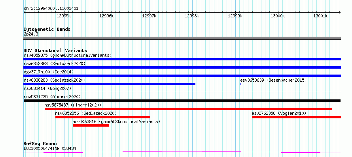Click the Cytogenetic Bands track title
352x157 pixels.
47,29
